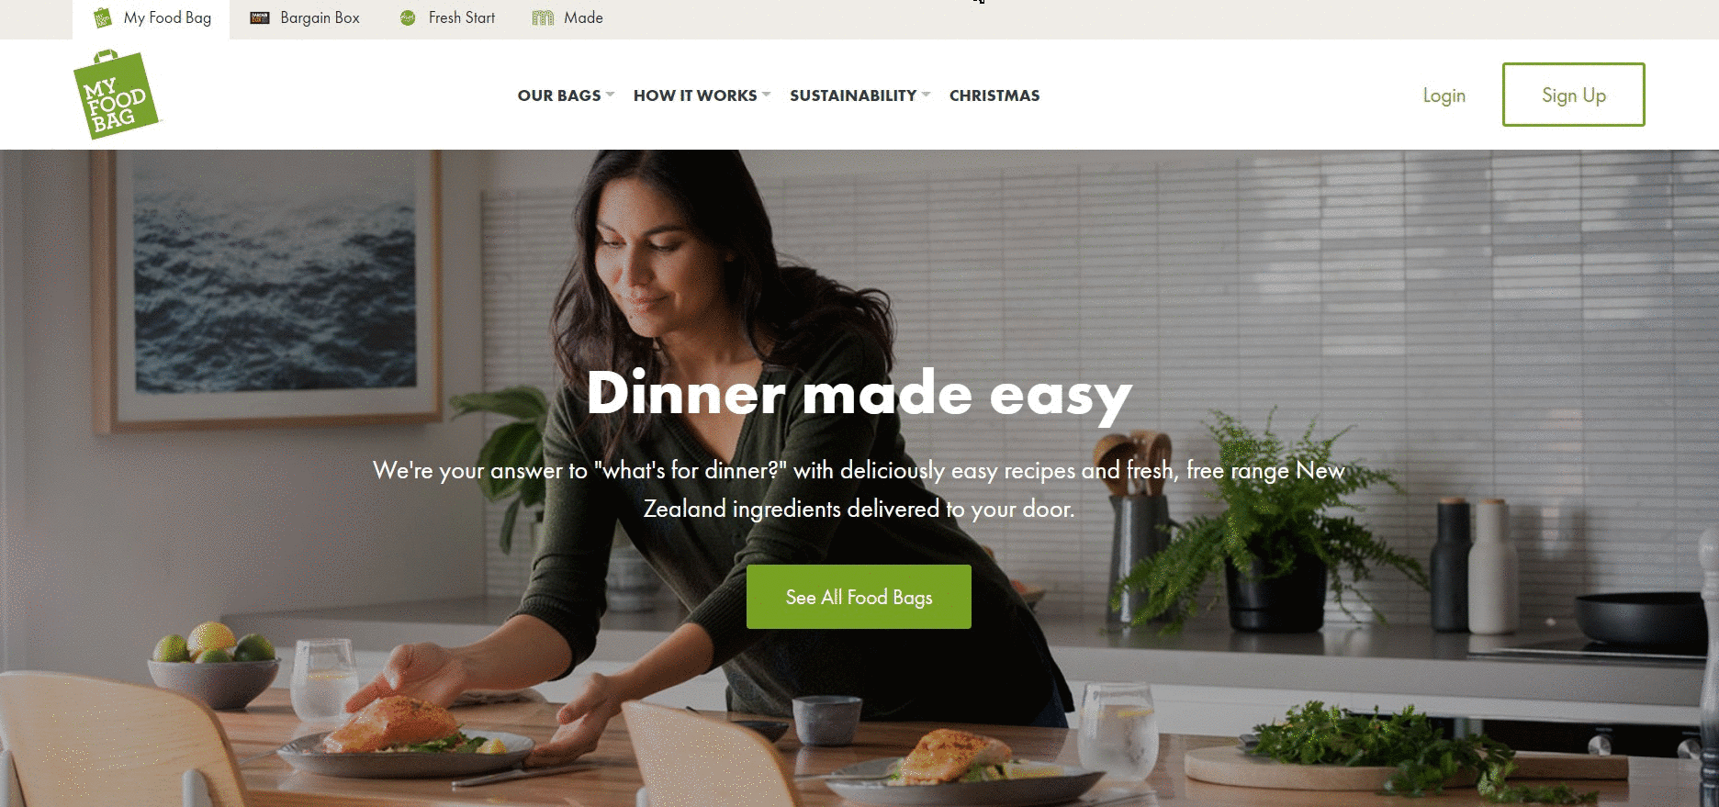Expand the How It Works dropdown arrow

coord(767,95)
